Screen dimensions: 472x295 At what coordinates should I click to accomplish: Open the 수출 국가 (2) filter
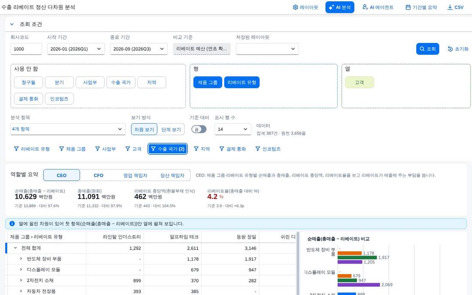pos(168,149)
